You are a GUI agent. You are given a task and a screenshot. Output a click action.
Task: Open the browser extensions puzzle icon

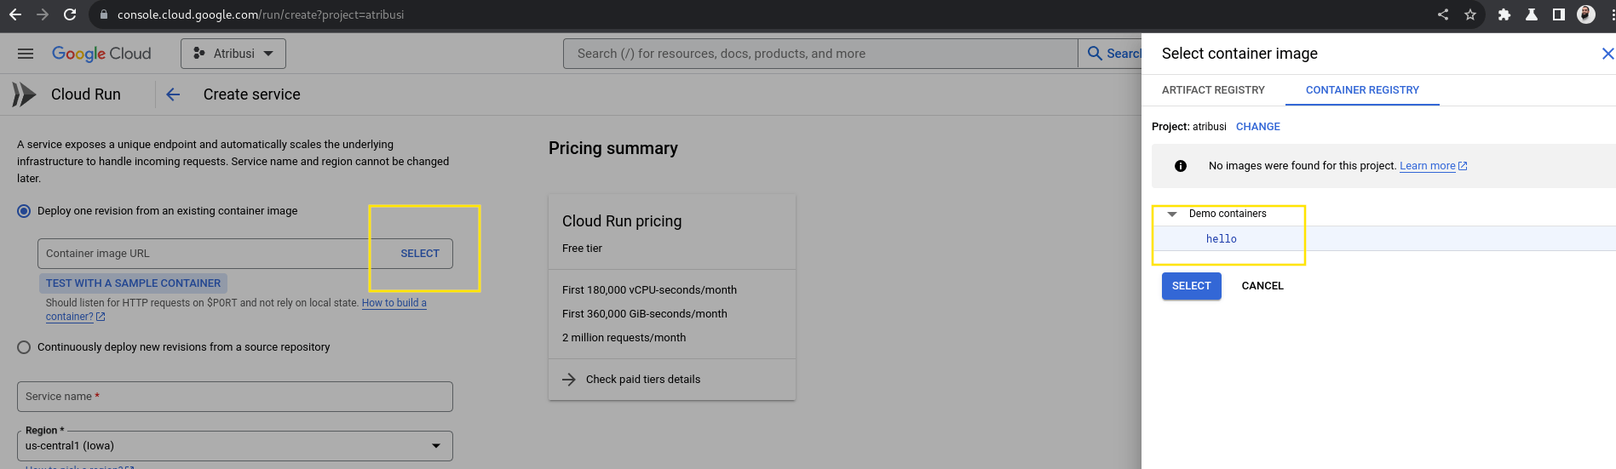coord(1504,14)
